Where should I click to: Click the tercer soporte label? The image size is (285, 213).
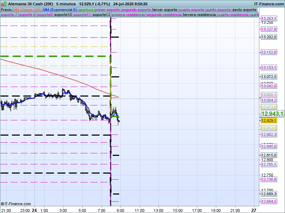coord(165,10)
